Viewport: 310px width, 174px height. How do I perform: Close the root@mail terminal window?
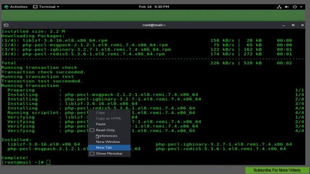click(302, 25)
